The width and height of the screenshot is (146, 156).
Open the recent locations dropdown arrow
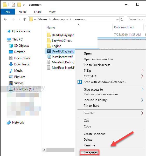(x=19, y=19)
